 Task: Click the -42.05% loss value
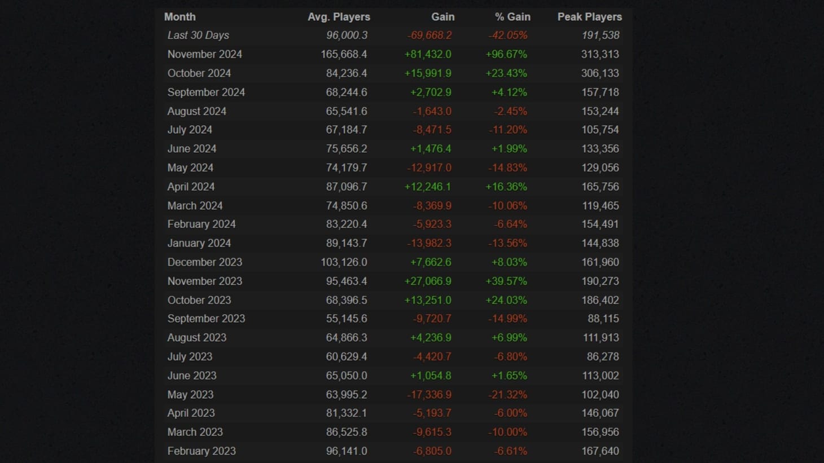tap(507, 35)
